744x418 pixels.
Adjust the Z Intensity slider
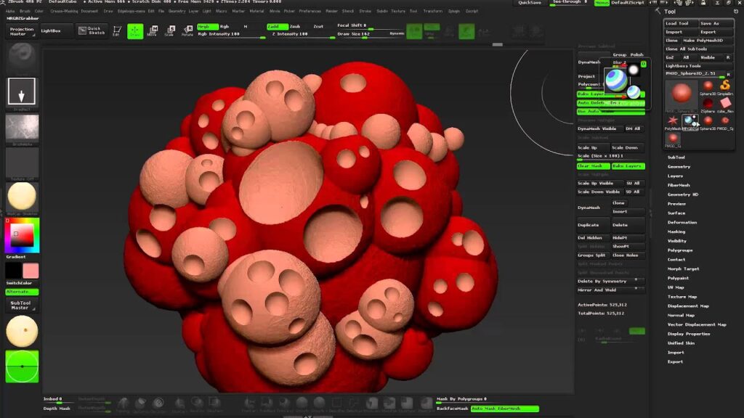tap(301, 34)
